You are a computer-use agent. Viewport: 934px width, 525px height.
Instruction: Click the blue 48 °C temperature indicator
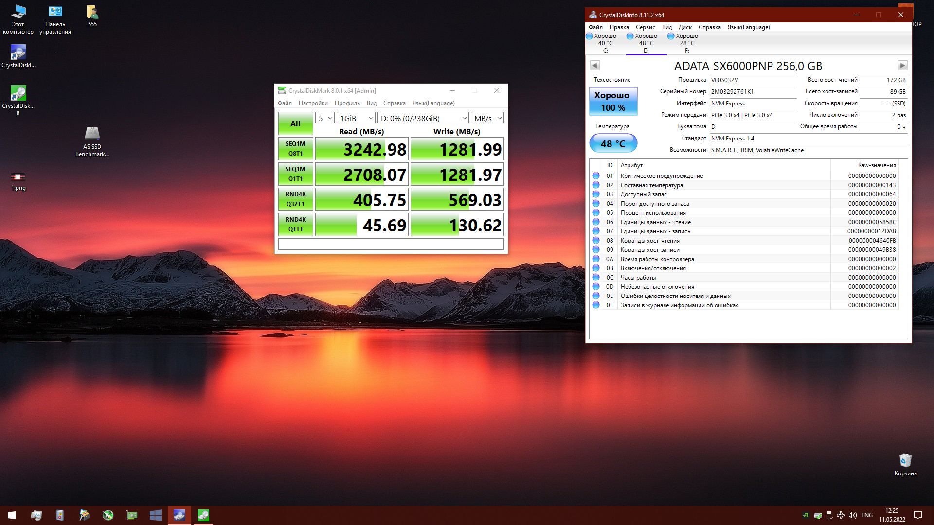click(x=613, y=143)
